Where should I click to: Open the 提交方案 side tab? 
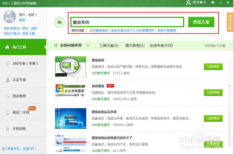tap(230, 22)
